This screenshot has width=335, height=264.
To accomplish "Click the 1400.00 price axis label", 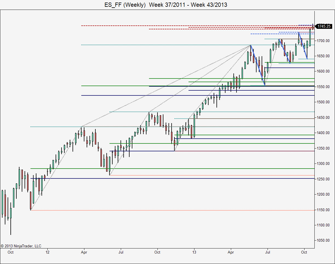I will (x=323, y=133).
